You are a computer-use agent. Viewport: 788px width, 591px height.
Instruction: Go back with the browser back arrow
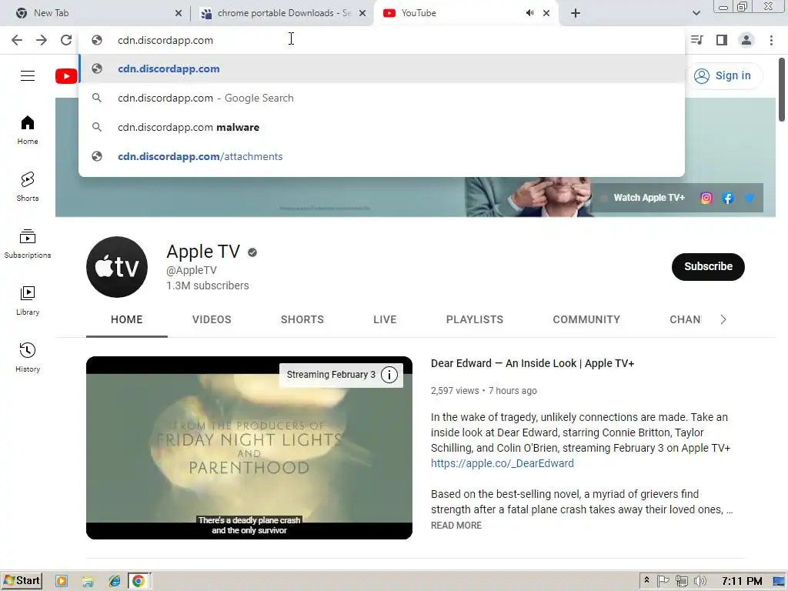17,40
